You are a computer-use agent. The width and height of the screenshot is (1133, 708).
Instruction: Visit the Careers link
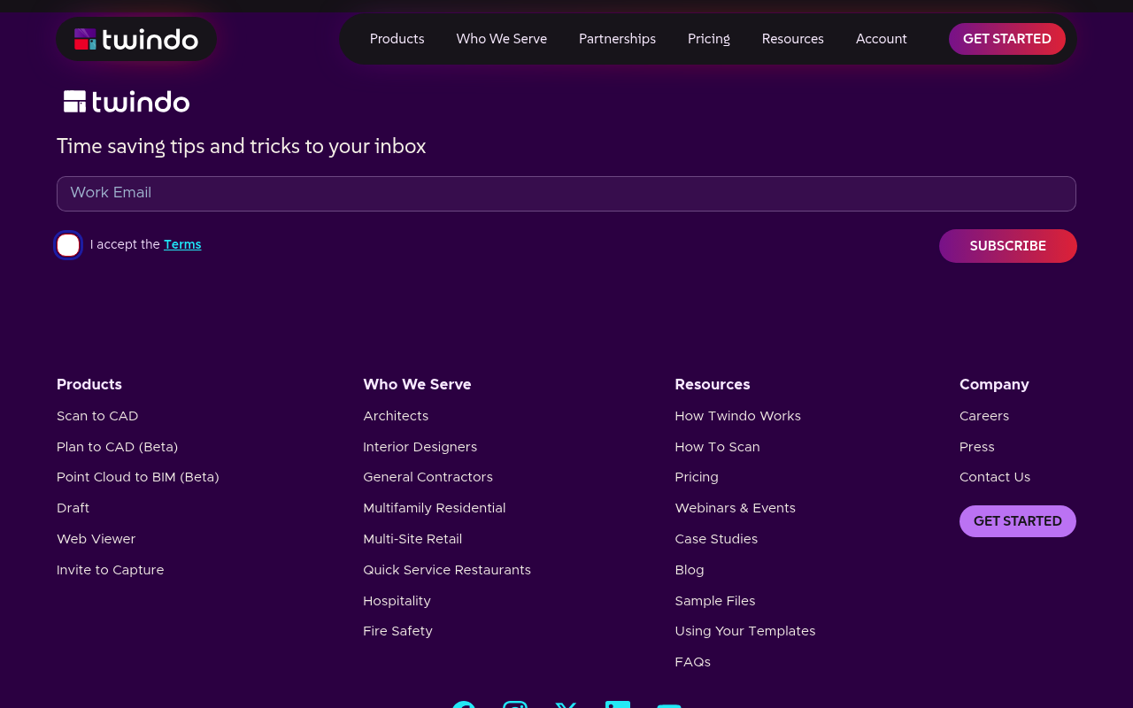tap(984, 416)
